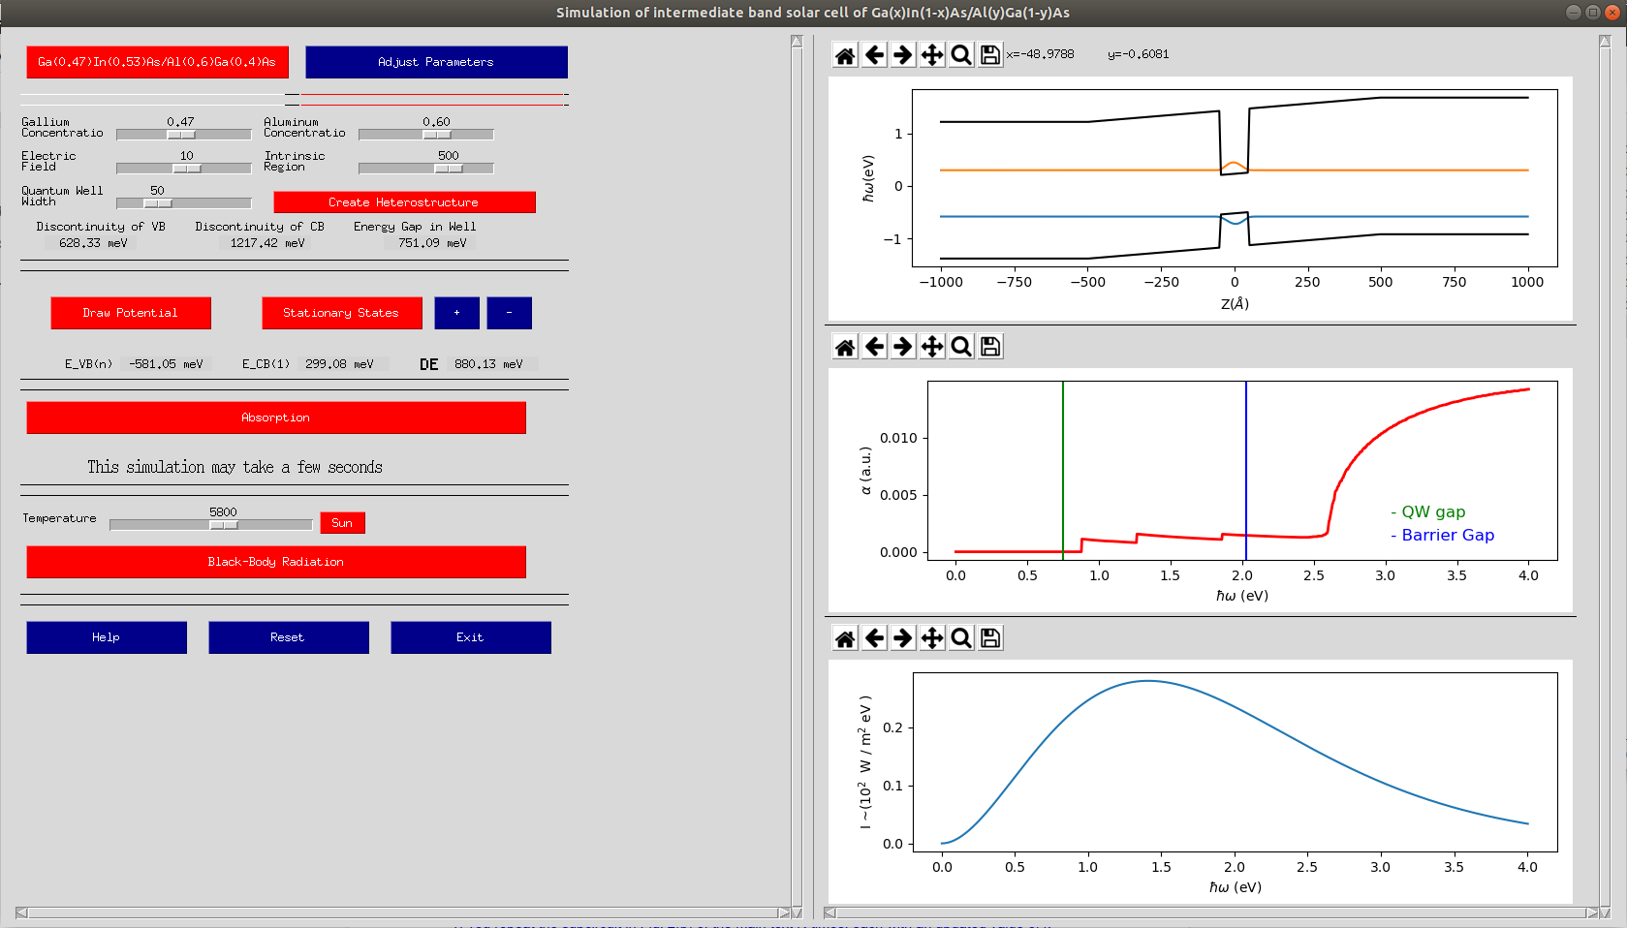Save the band diagram figure
1627x928 pixels.
[x=990, y=55]
